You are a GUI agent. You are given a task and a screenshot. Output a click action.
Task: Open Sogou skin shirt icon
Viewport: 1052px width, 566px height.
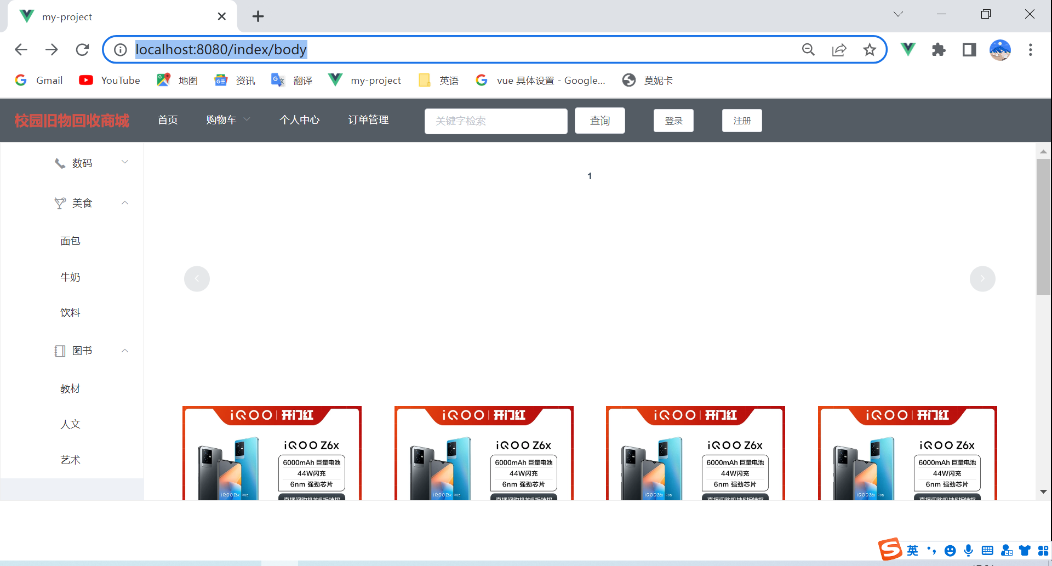1025,551
